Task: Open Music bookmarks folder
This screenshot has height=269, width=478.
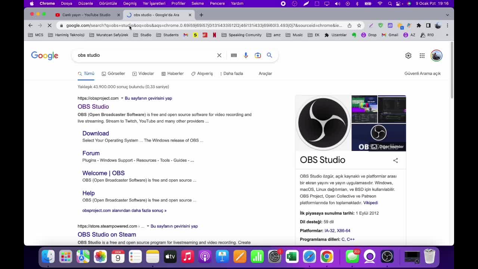Action: pos(294,35)
